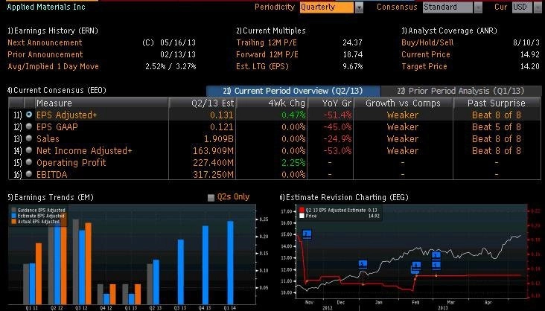Select the EPS Adjusted+ radio button
The image size is (545, 311).
tap(29, 115)
